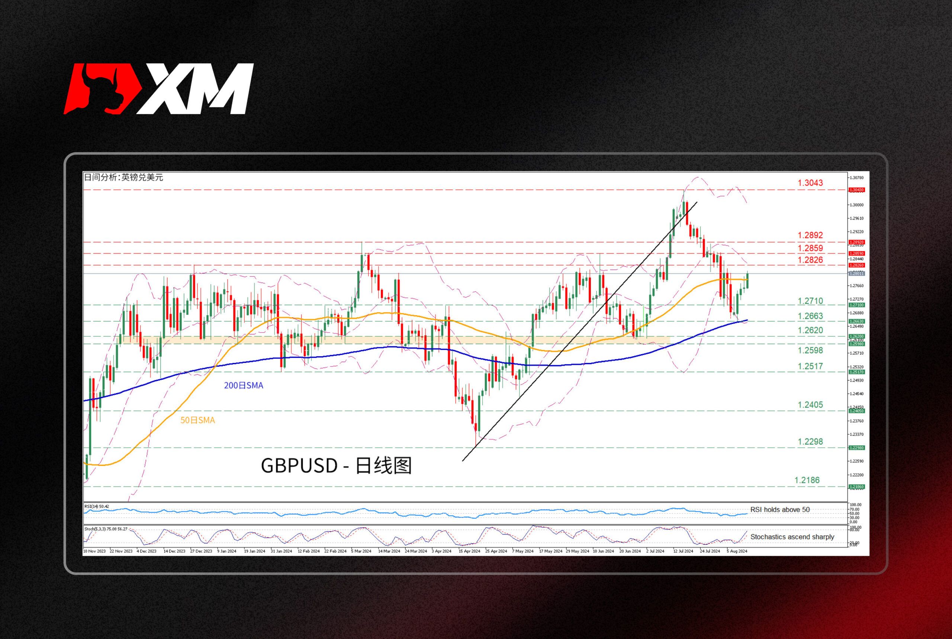Click the Stoch(5,3,3) 75.08 56.27 label
Viewport: 952px width, 639px height.
[106, 529]
